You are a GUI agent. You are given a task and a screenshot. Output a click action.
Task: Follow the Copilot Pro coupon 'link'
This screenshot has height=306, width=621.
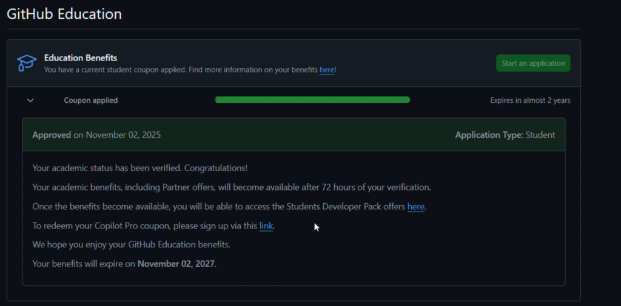pos(266,226)
